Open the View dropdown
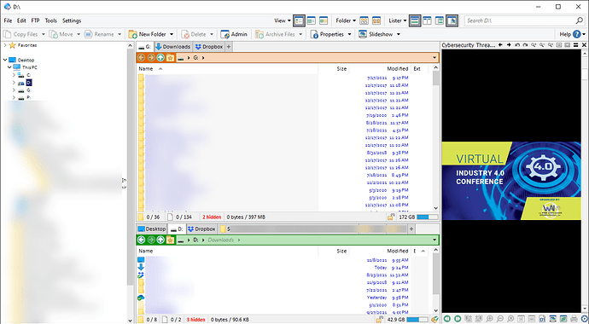Viewport: 589px width, 324px height. [x=282, y=20]
